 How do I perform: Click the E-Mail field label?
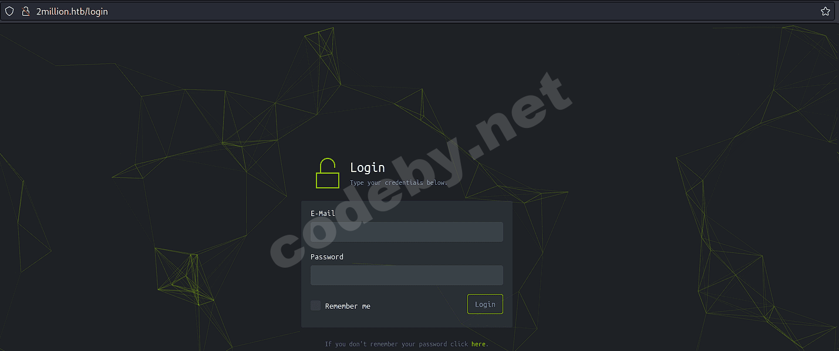click(323, 214)
